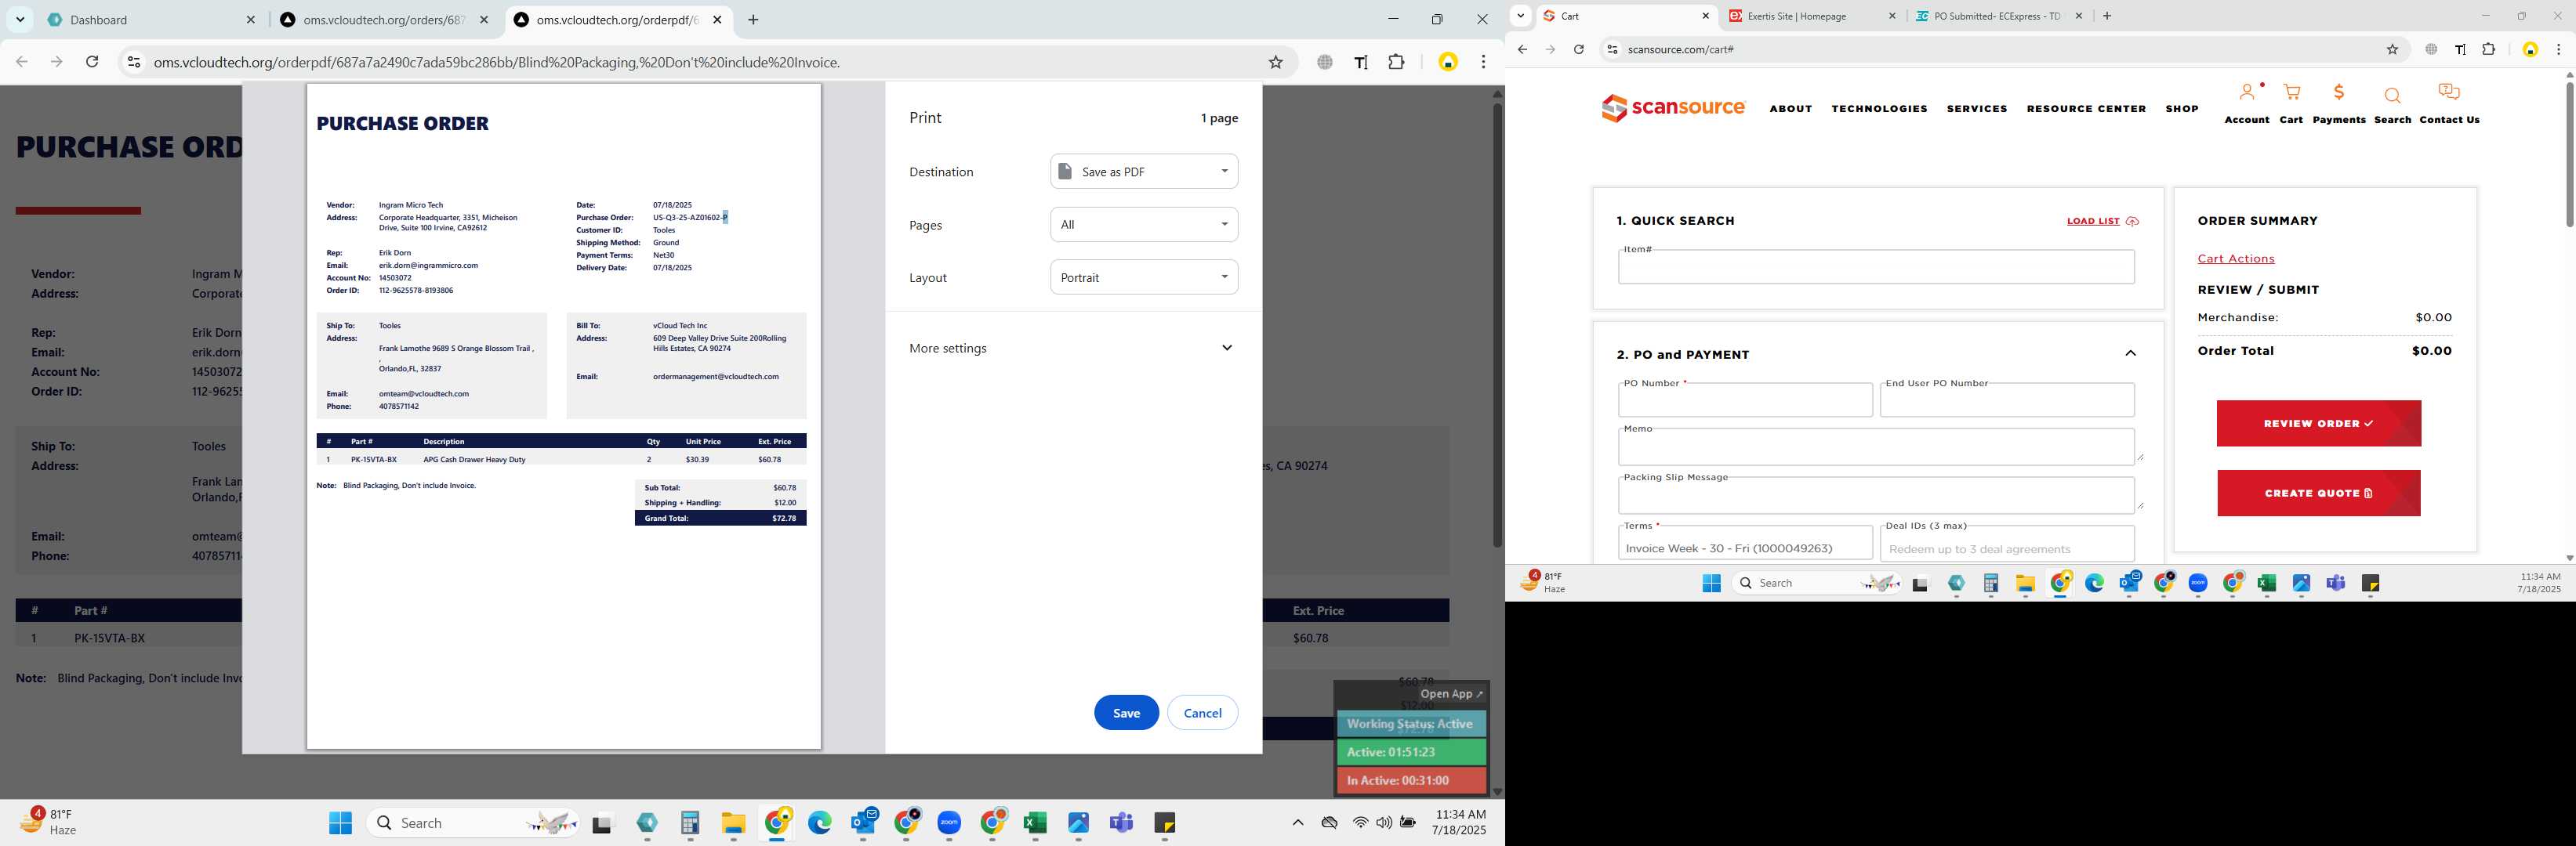Click the left browser address bar URL

coord(496,62)
